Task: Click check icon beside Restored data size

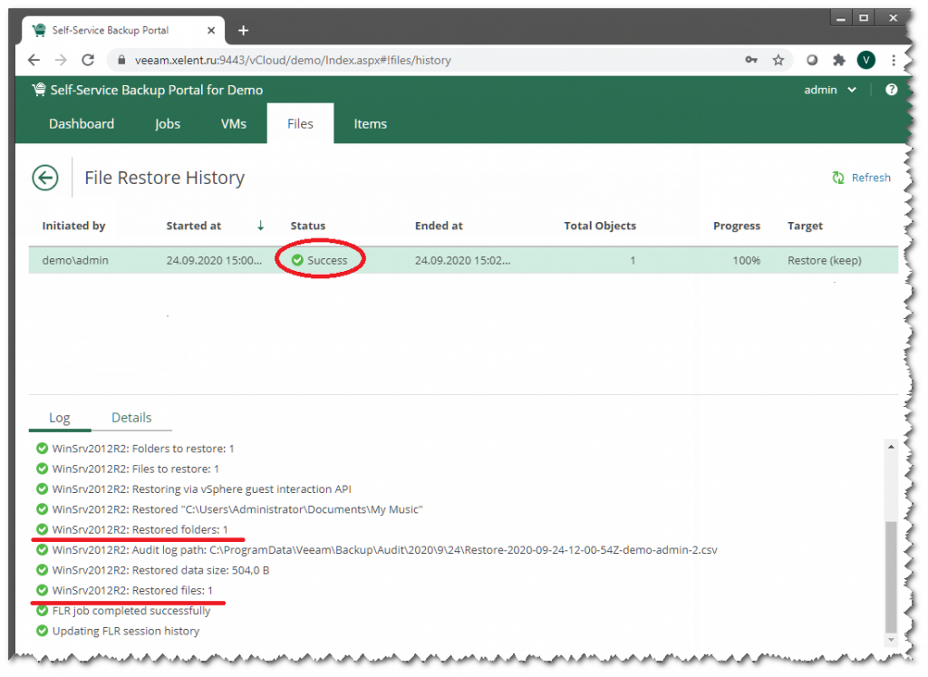Action: coord(42,569)
